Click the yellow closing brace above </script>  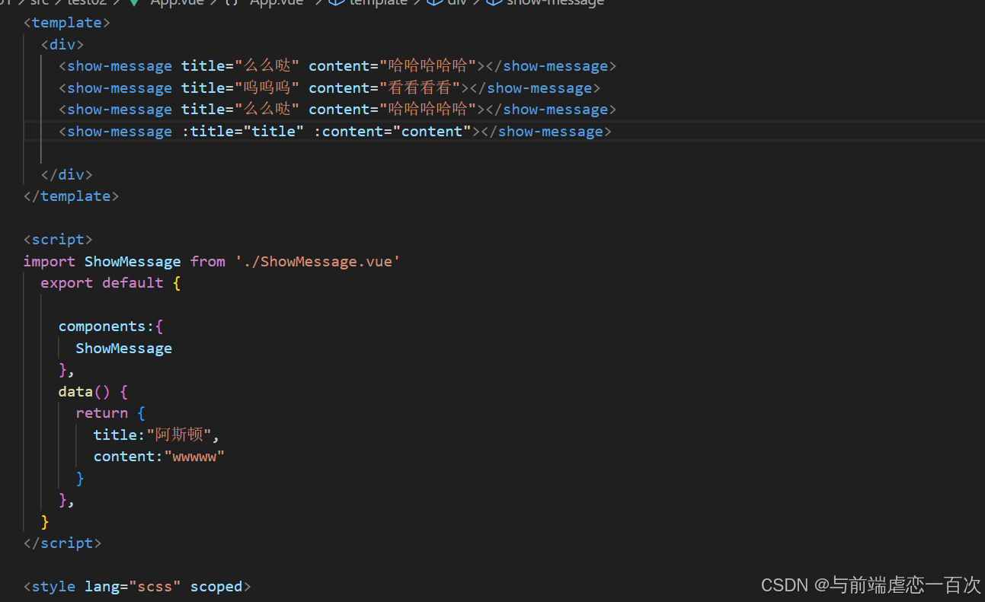click(45, 522)
